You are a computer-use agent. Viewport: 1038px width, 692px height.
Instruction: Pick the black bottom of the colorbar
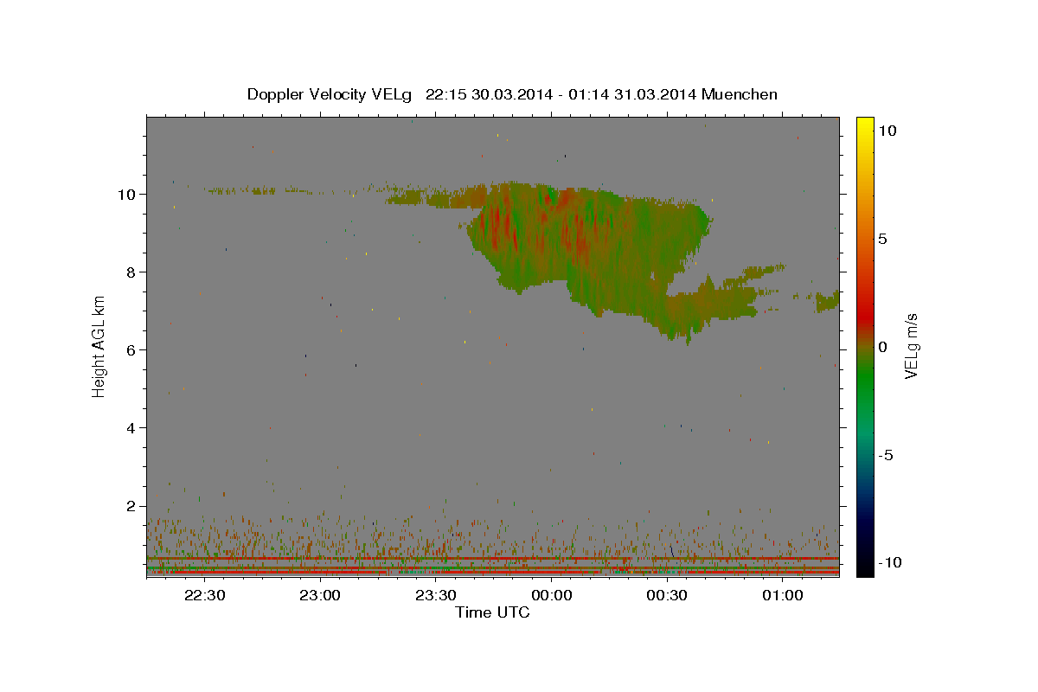click(x=865, y=567)
